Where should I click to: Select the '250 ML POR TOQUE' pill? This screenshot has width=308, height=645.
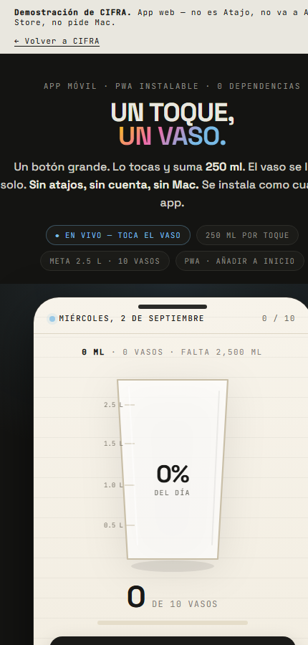point(247,235)
